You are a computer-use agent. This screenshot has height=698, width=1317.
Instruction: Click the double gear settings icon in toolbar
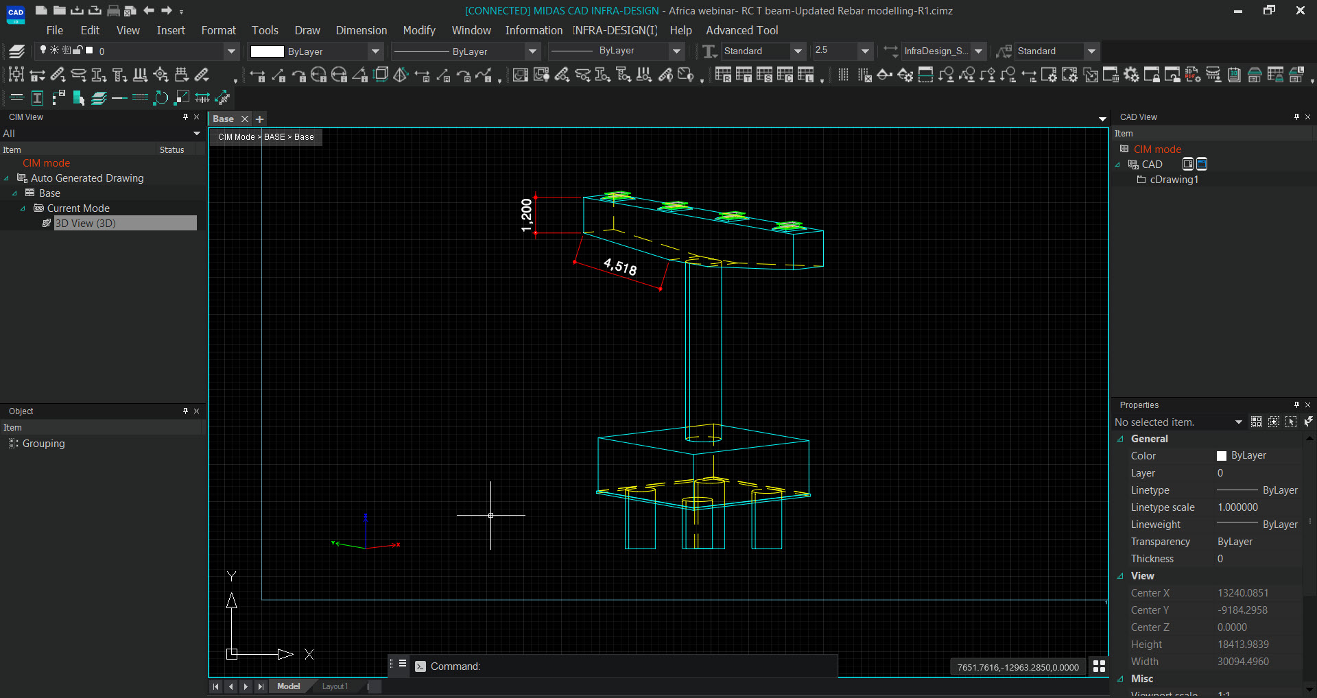[1131, 75]
